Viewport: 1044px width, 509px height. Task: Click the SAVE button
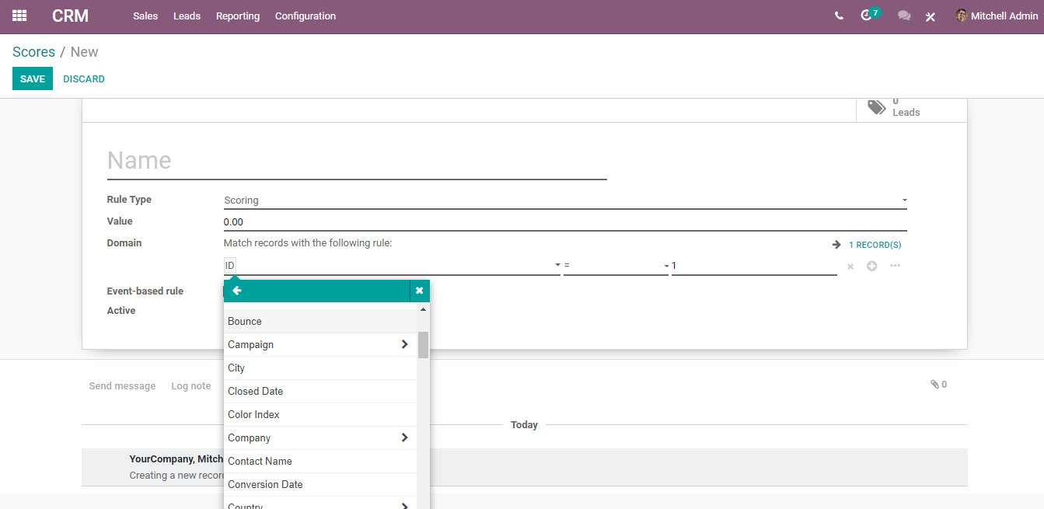coord(33,78)
